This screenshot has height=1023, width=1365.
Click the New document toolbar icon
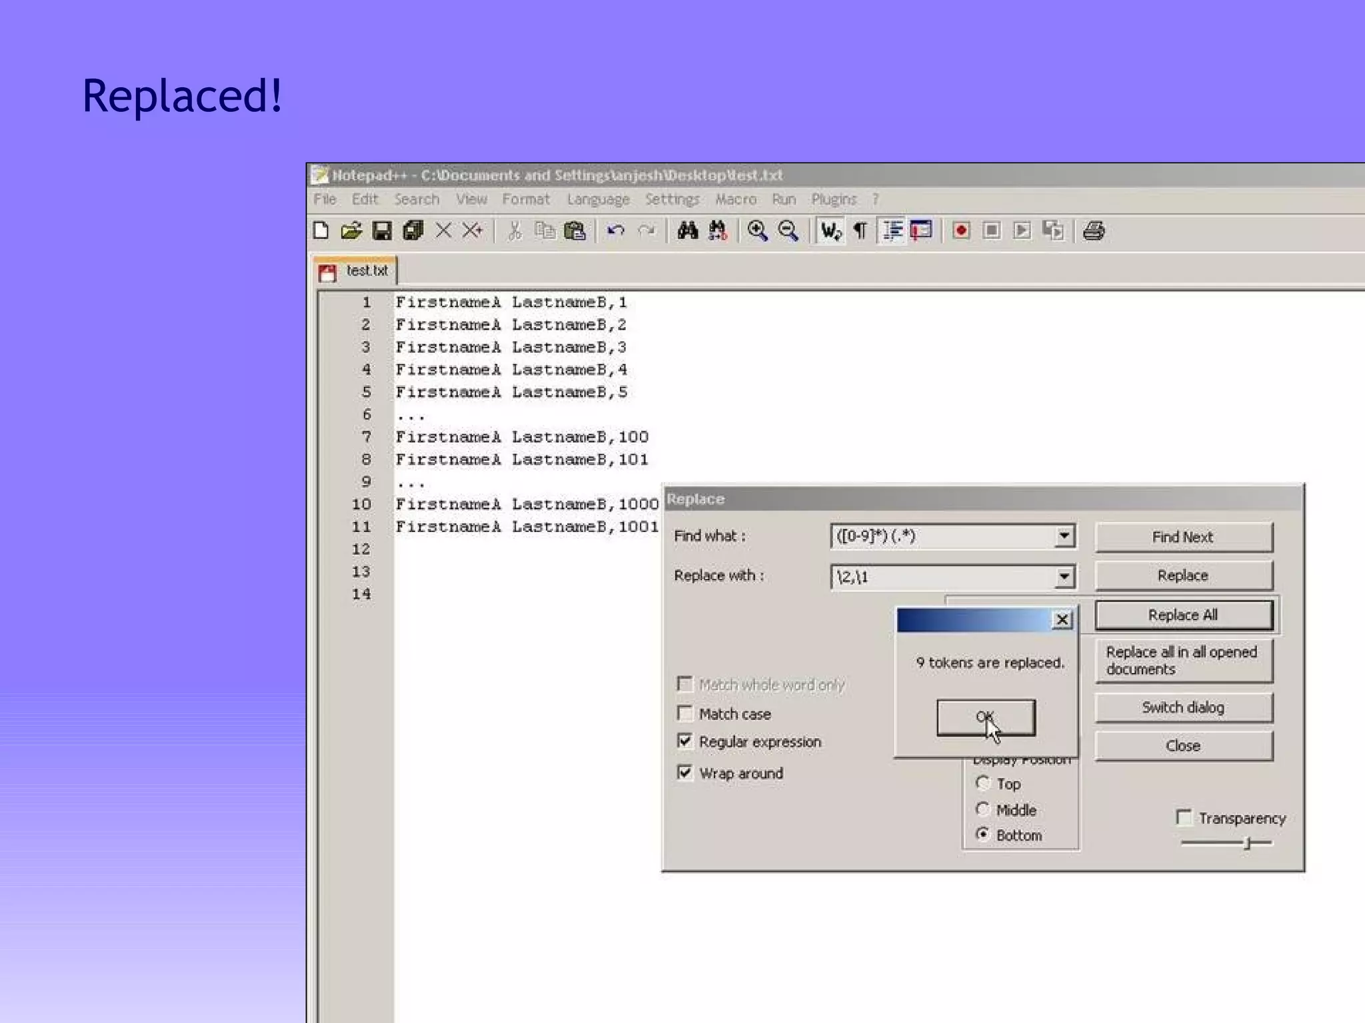(x=321, y=230)
